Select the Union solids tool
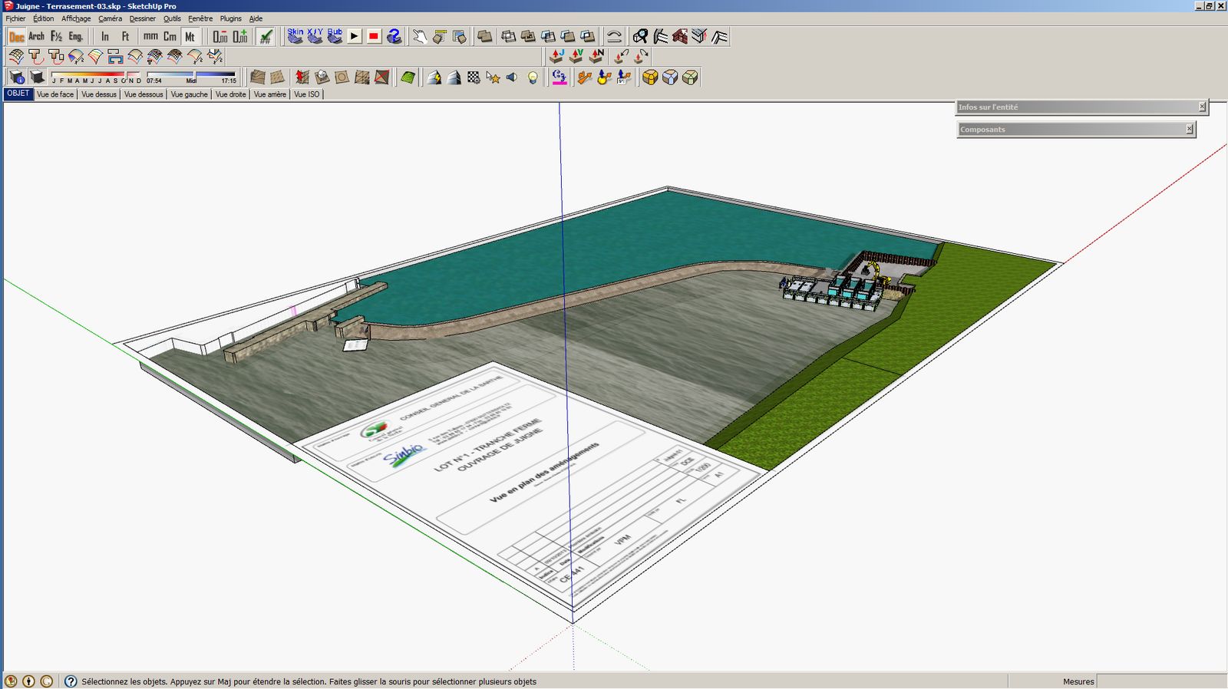The width and height of the screenshot is (1228, 689). [529, 36]
